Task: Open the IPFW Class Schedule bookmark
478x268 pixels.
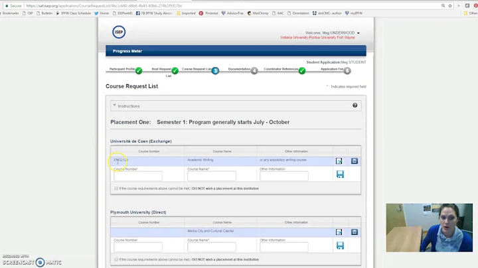Action: [x=73, y=13]
